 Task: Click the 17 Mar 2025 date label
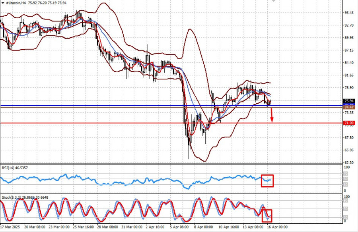point(10,227)
